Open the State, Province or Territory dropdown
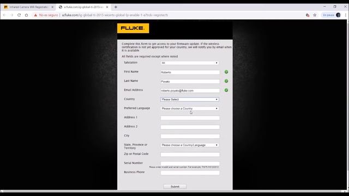Screen dimensions: 349x196 (190, 145)
